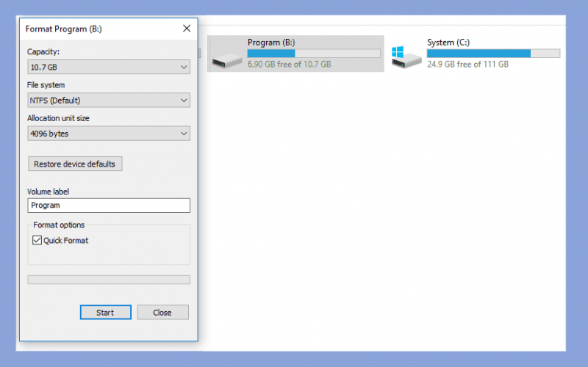Click the System (C:) drive icon

pos(406,57)
